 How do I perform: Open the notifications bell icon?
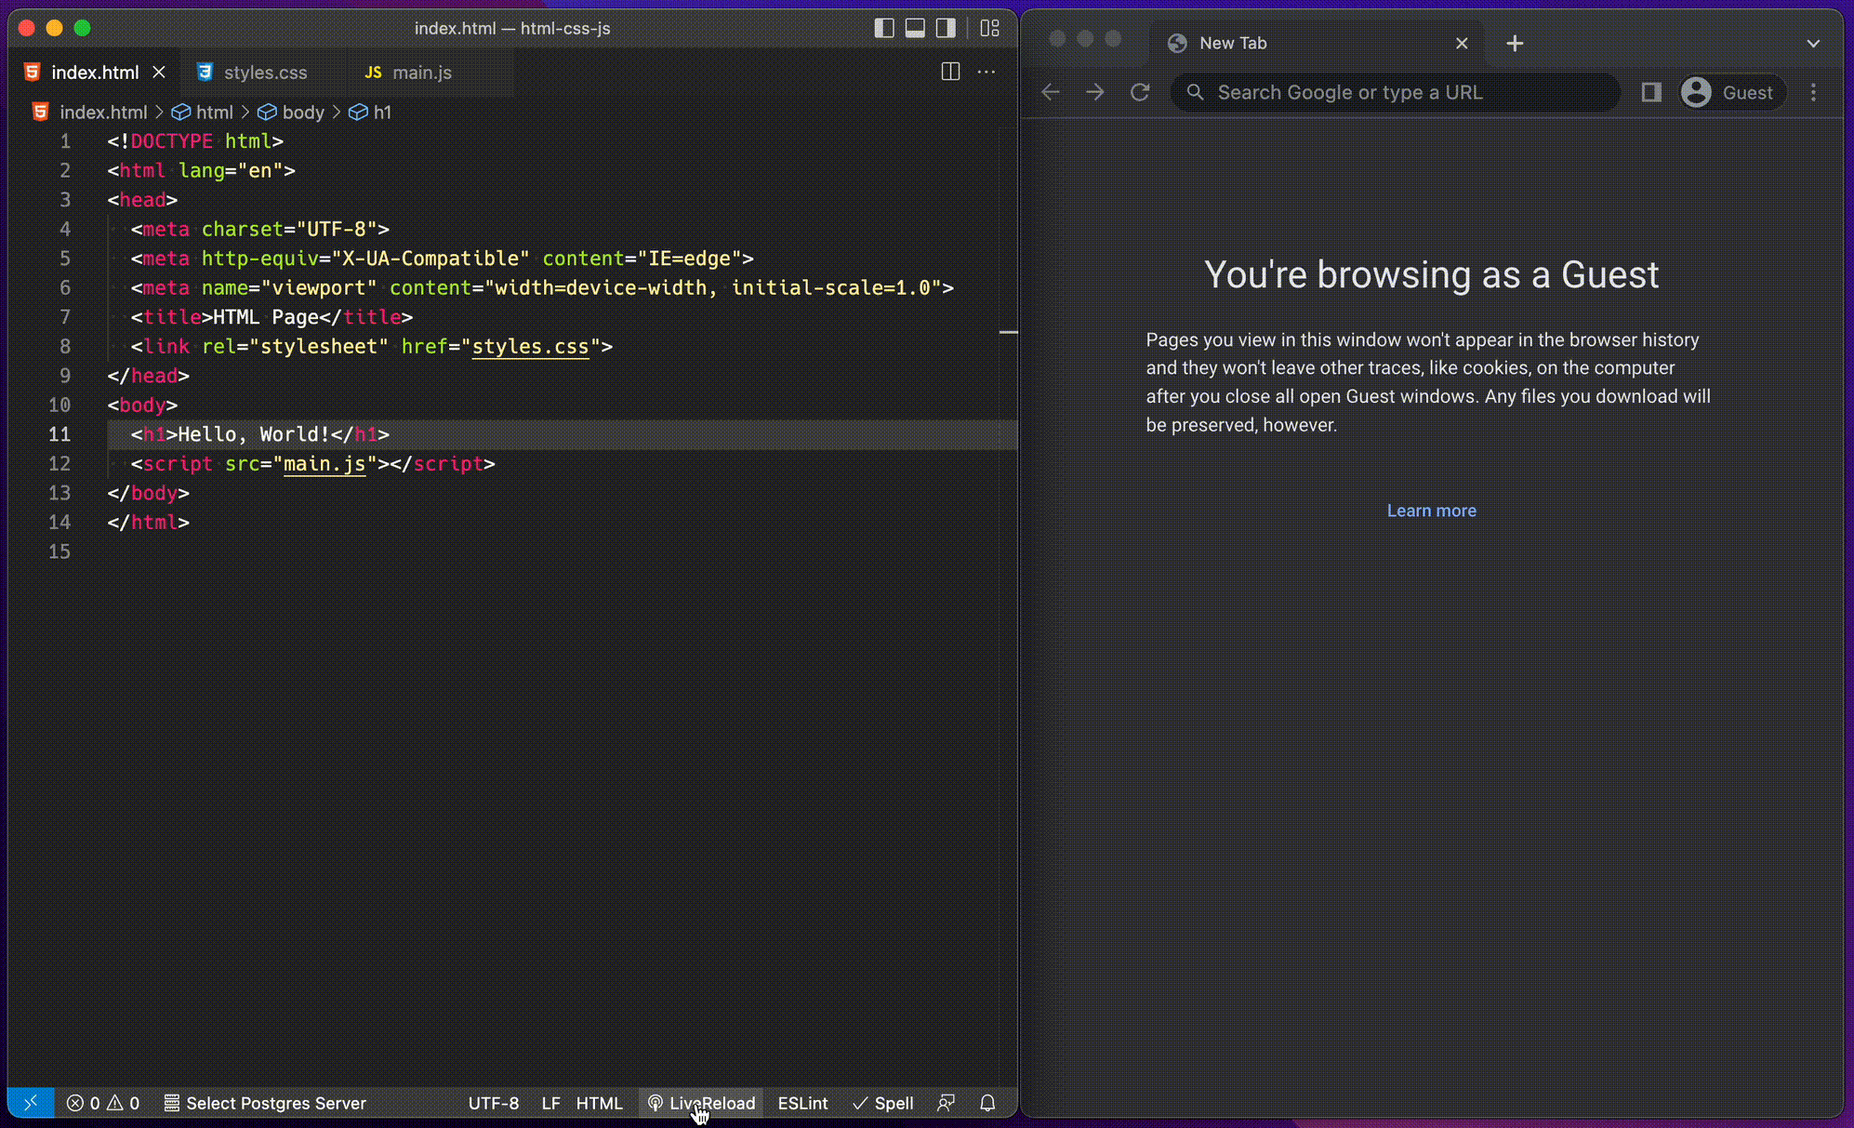[x=987, y=1103]
